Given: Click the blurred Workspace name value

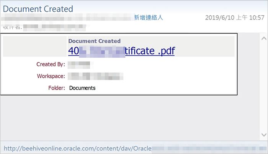Looking at the screenshot, I should point(96,76).
